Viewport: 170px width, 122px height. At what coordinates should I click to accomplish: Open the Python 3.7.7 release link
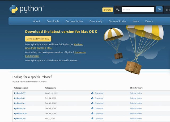point(20,93)
